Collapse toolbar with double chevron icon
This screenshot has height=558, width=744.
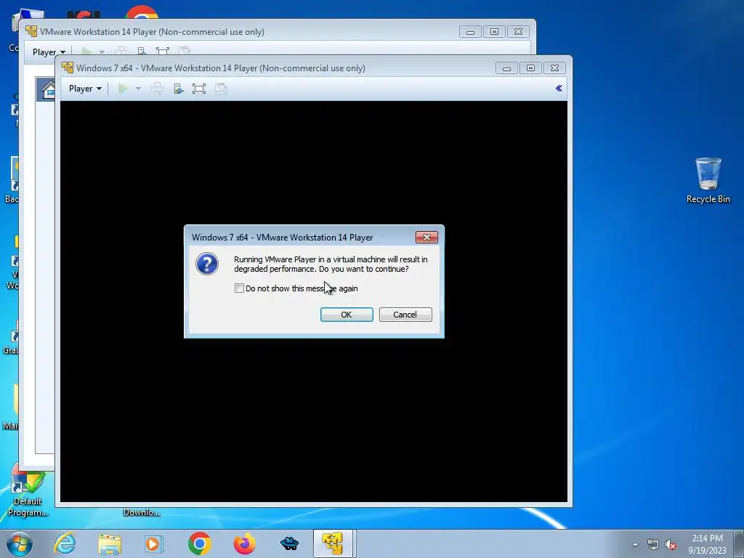tap(559, 88)
